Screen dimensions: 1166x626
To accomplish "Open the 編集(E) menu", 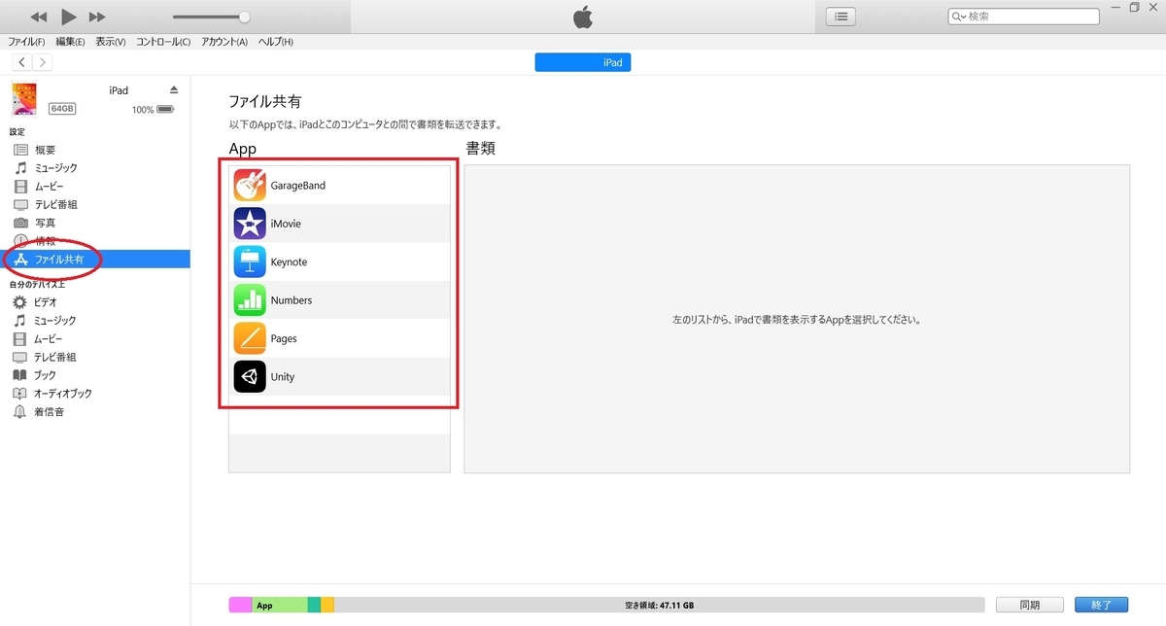I will click(x=70, y=42).
